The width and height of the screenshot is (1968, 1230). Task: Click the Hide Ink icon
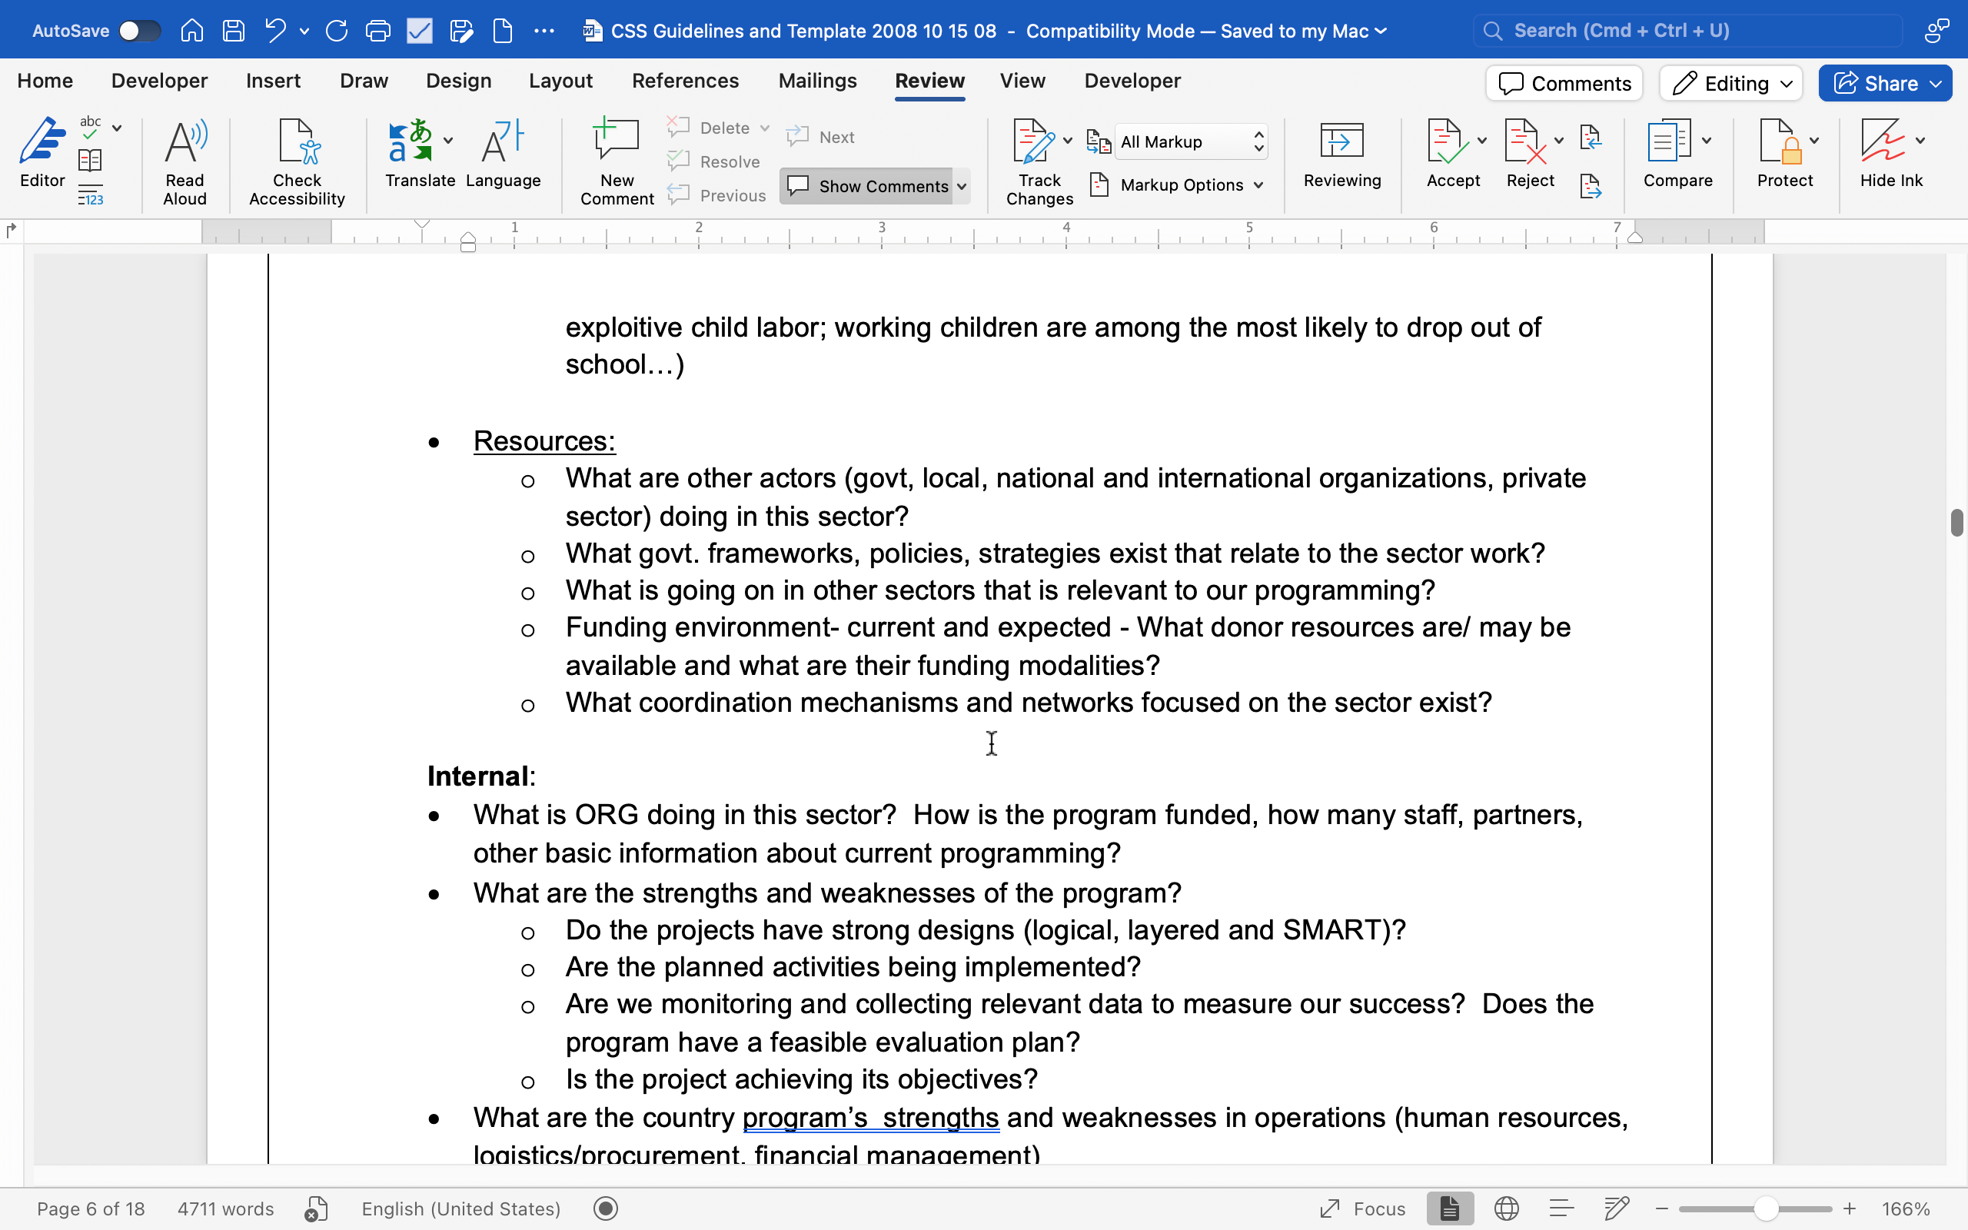(1882, 142)
